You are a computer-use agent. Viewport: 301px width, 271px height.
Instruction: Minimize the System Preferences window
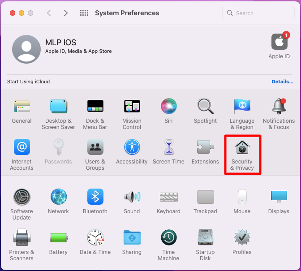point(21,13)
